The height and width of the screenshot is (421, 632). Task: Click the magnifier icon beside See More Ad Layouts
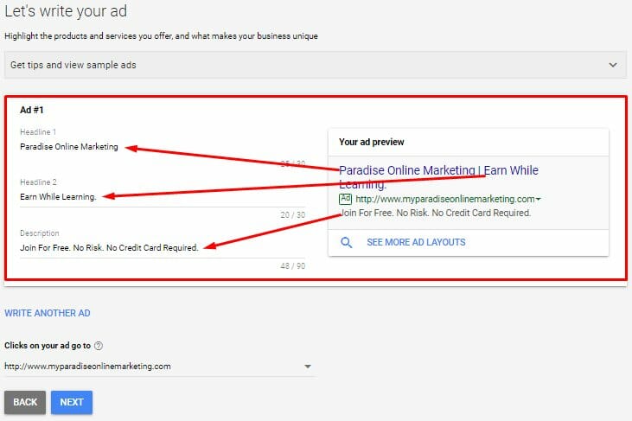pyautogui.click(x=346, y=242)
